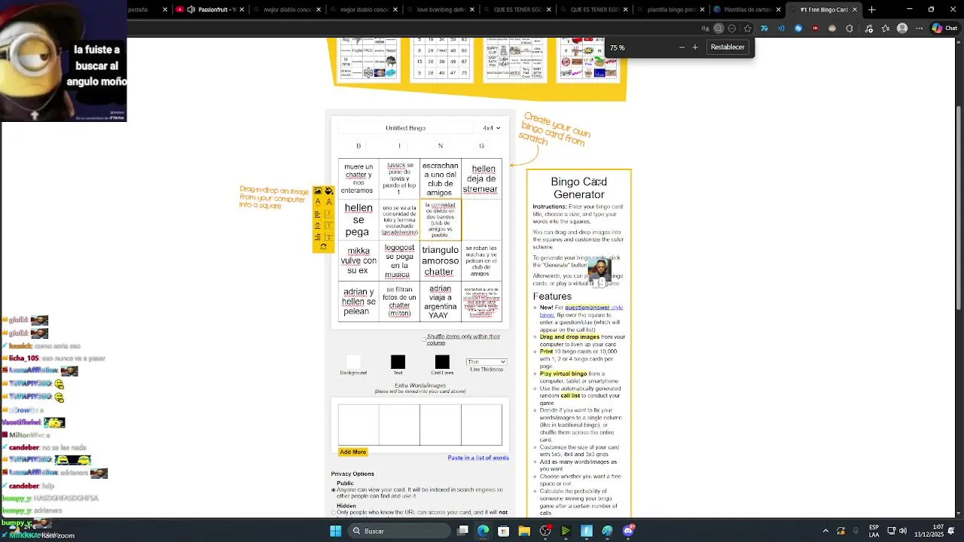This screenshot has height=542, width=964.
Task: Click the zoom magnifier icon in address bar
Action: (x=718, y=29)
